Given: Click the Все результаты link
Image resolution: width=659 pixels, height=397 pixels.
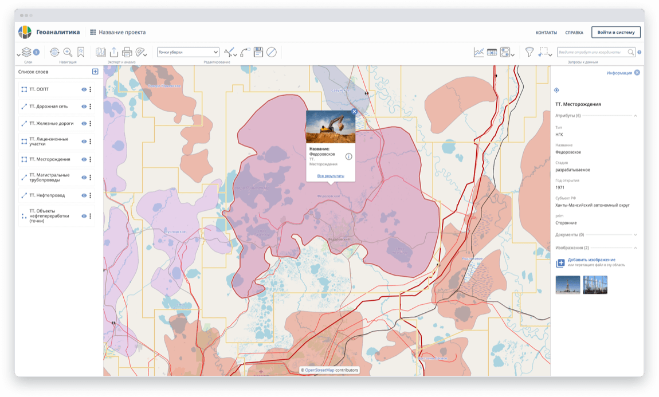Looking at the screenshot, I should pyautogui.click(x=331, y=176).
